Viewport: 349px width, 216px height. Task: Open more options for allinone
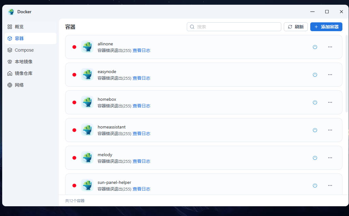tap(330, 47)
